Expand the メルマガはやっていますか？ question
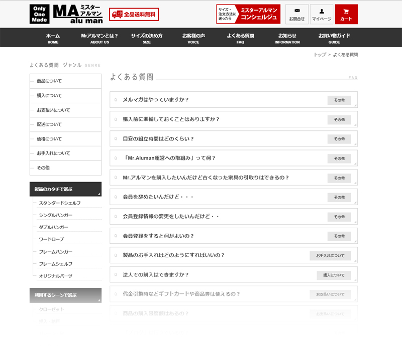Screen dimensions: 402x348 [156, 100]
